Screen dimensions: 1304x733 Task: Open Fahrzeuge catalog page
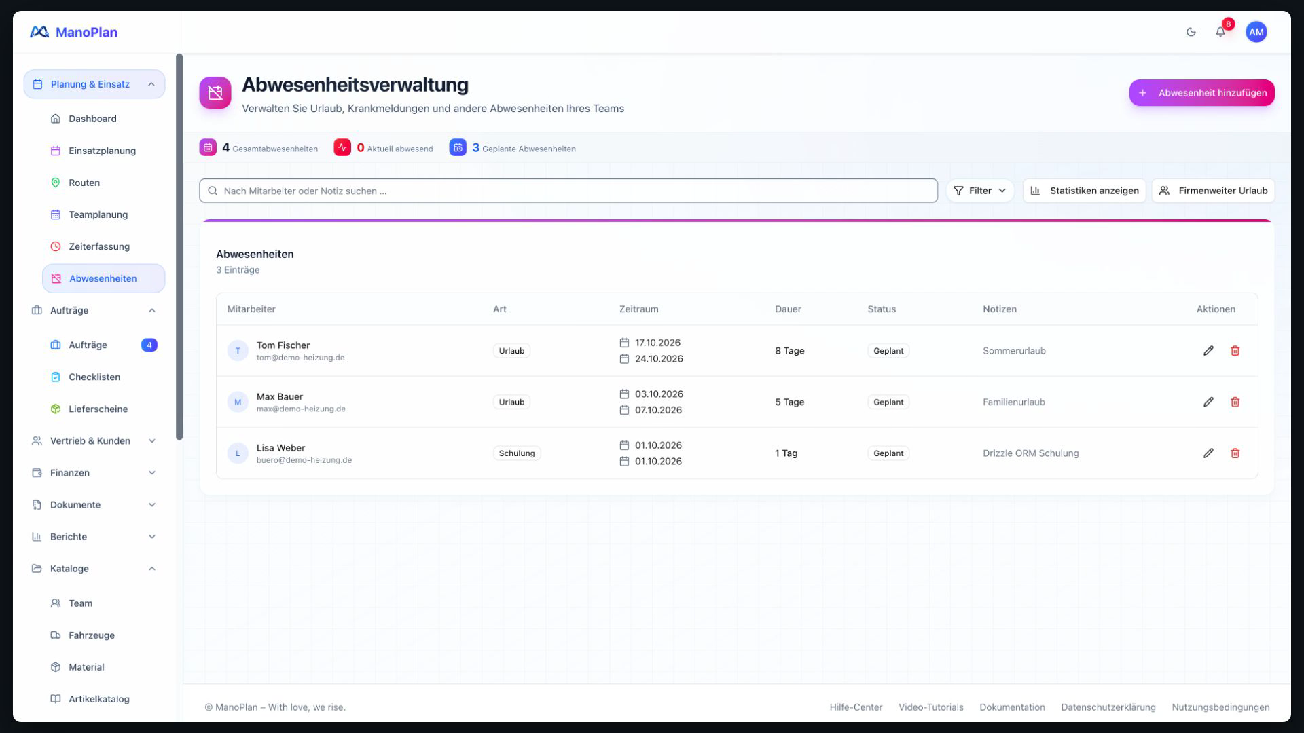point(103,635)
